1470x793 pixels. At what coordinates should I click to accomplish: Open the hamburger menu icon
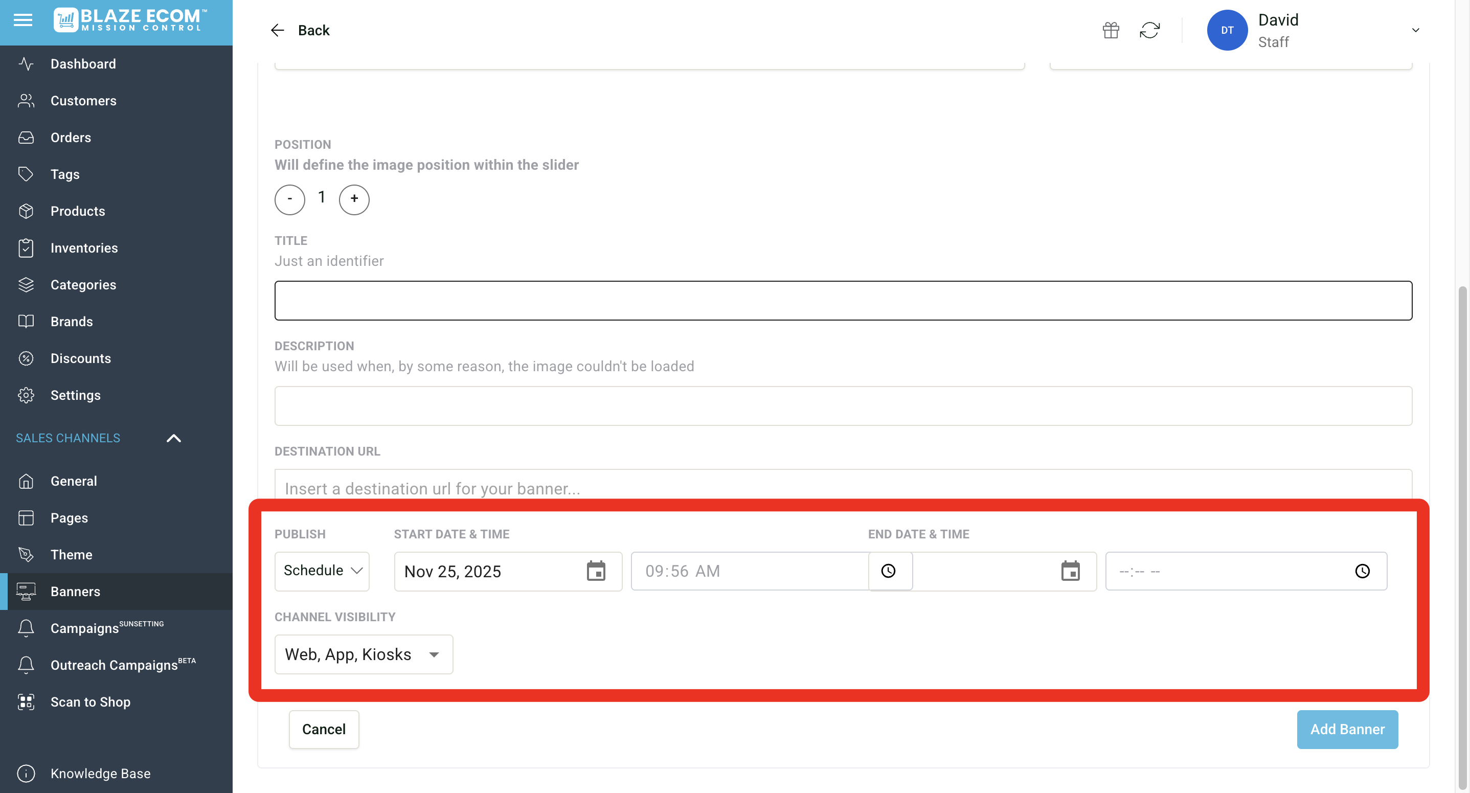pos(23,20)
